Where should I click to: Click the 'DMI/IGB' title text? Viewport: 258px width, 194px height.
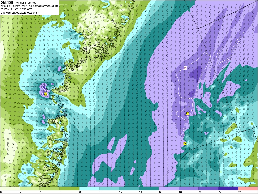click(x=7, y=3)
